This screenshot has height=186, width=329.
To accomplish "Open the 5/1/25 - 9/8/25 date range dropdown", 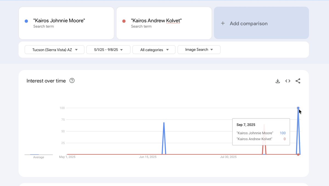I will pos(108,50).
